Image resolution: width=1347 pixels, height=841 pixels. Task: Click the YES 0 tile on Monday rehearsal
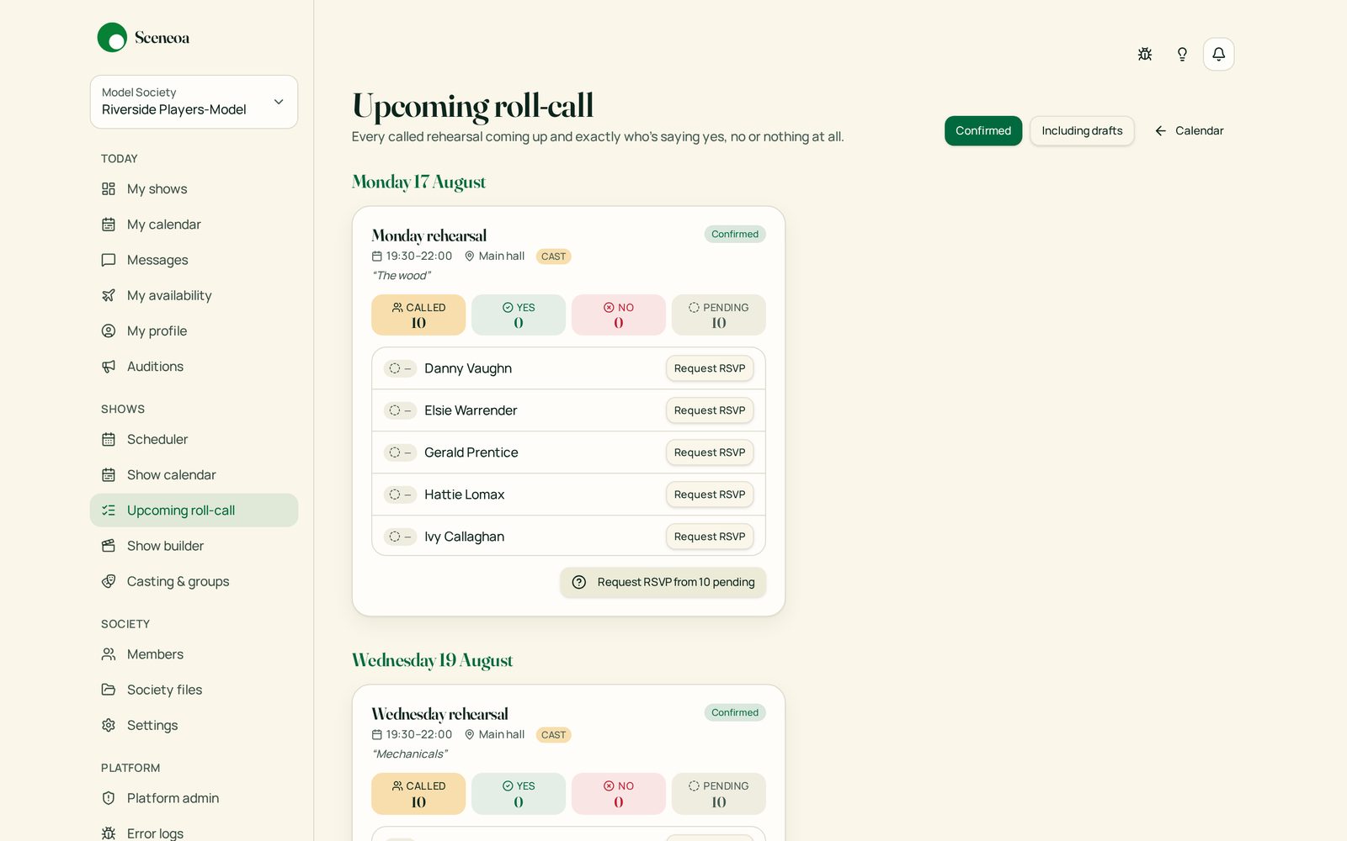tap(519, 315)
